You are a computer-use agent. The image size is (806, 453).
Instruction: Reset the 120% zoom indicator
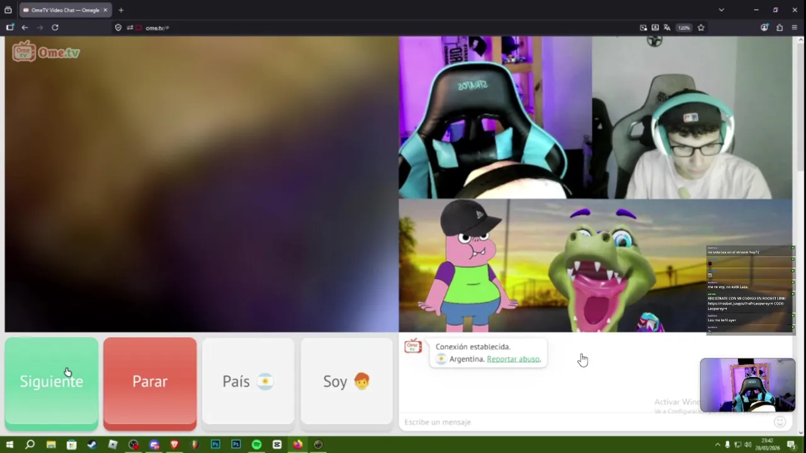tap(684, 28)
